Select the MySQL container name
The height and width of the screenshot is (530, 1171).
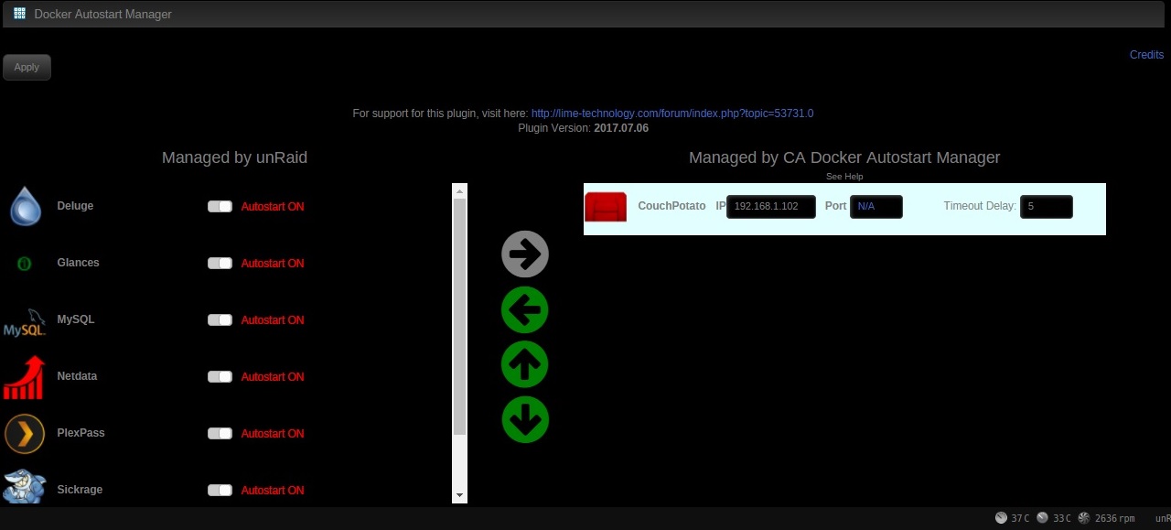75,319
